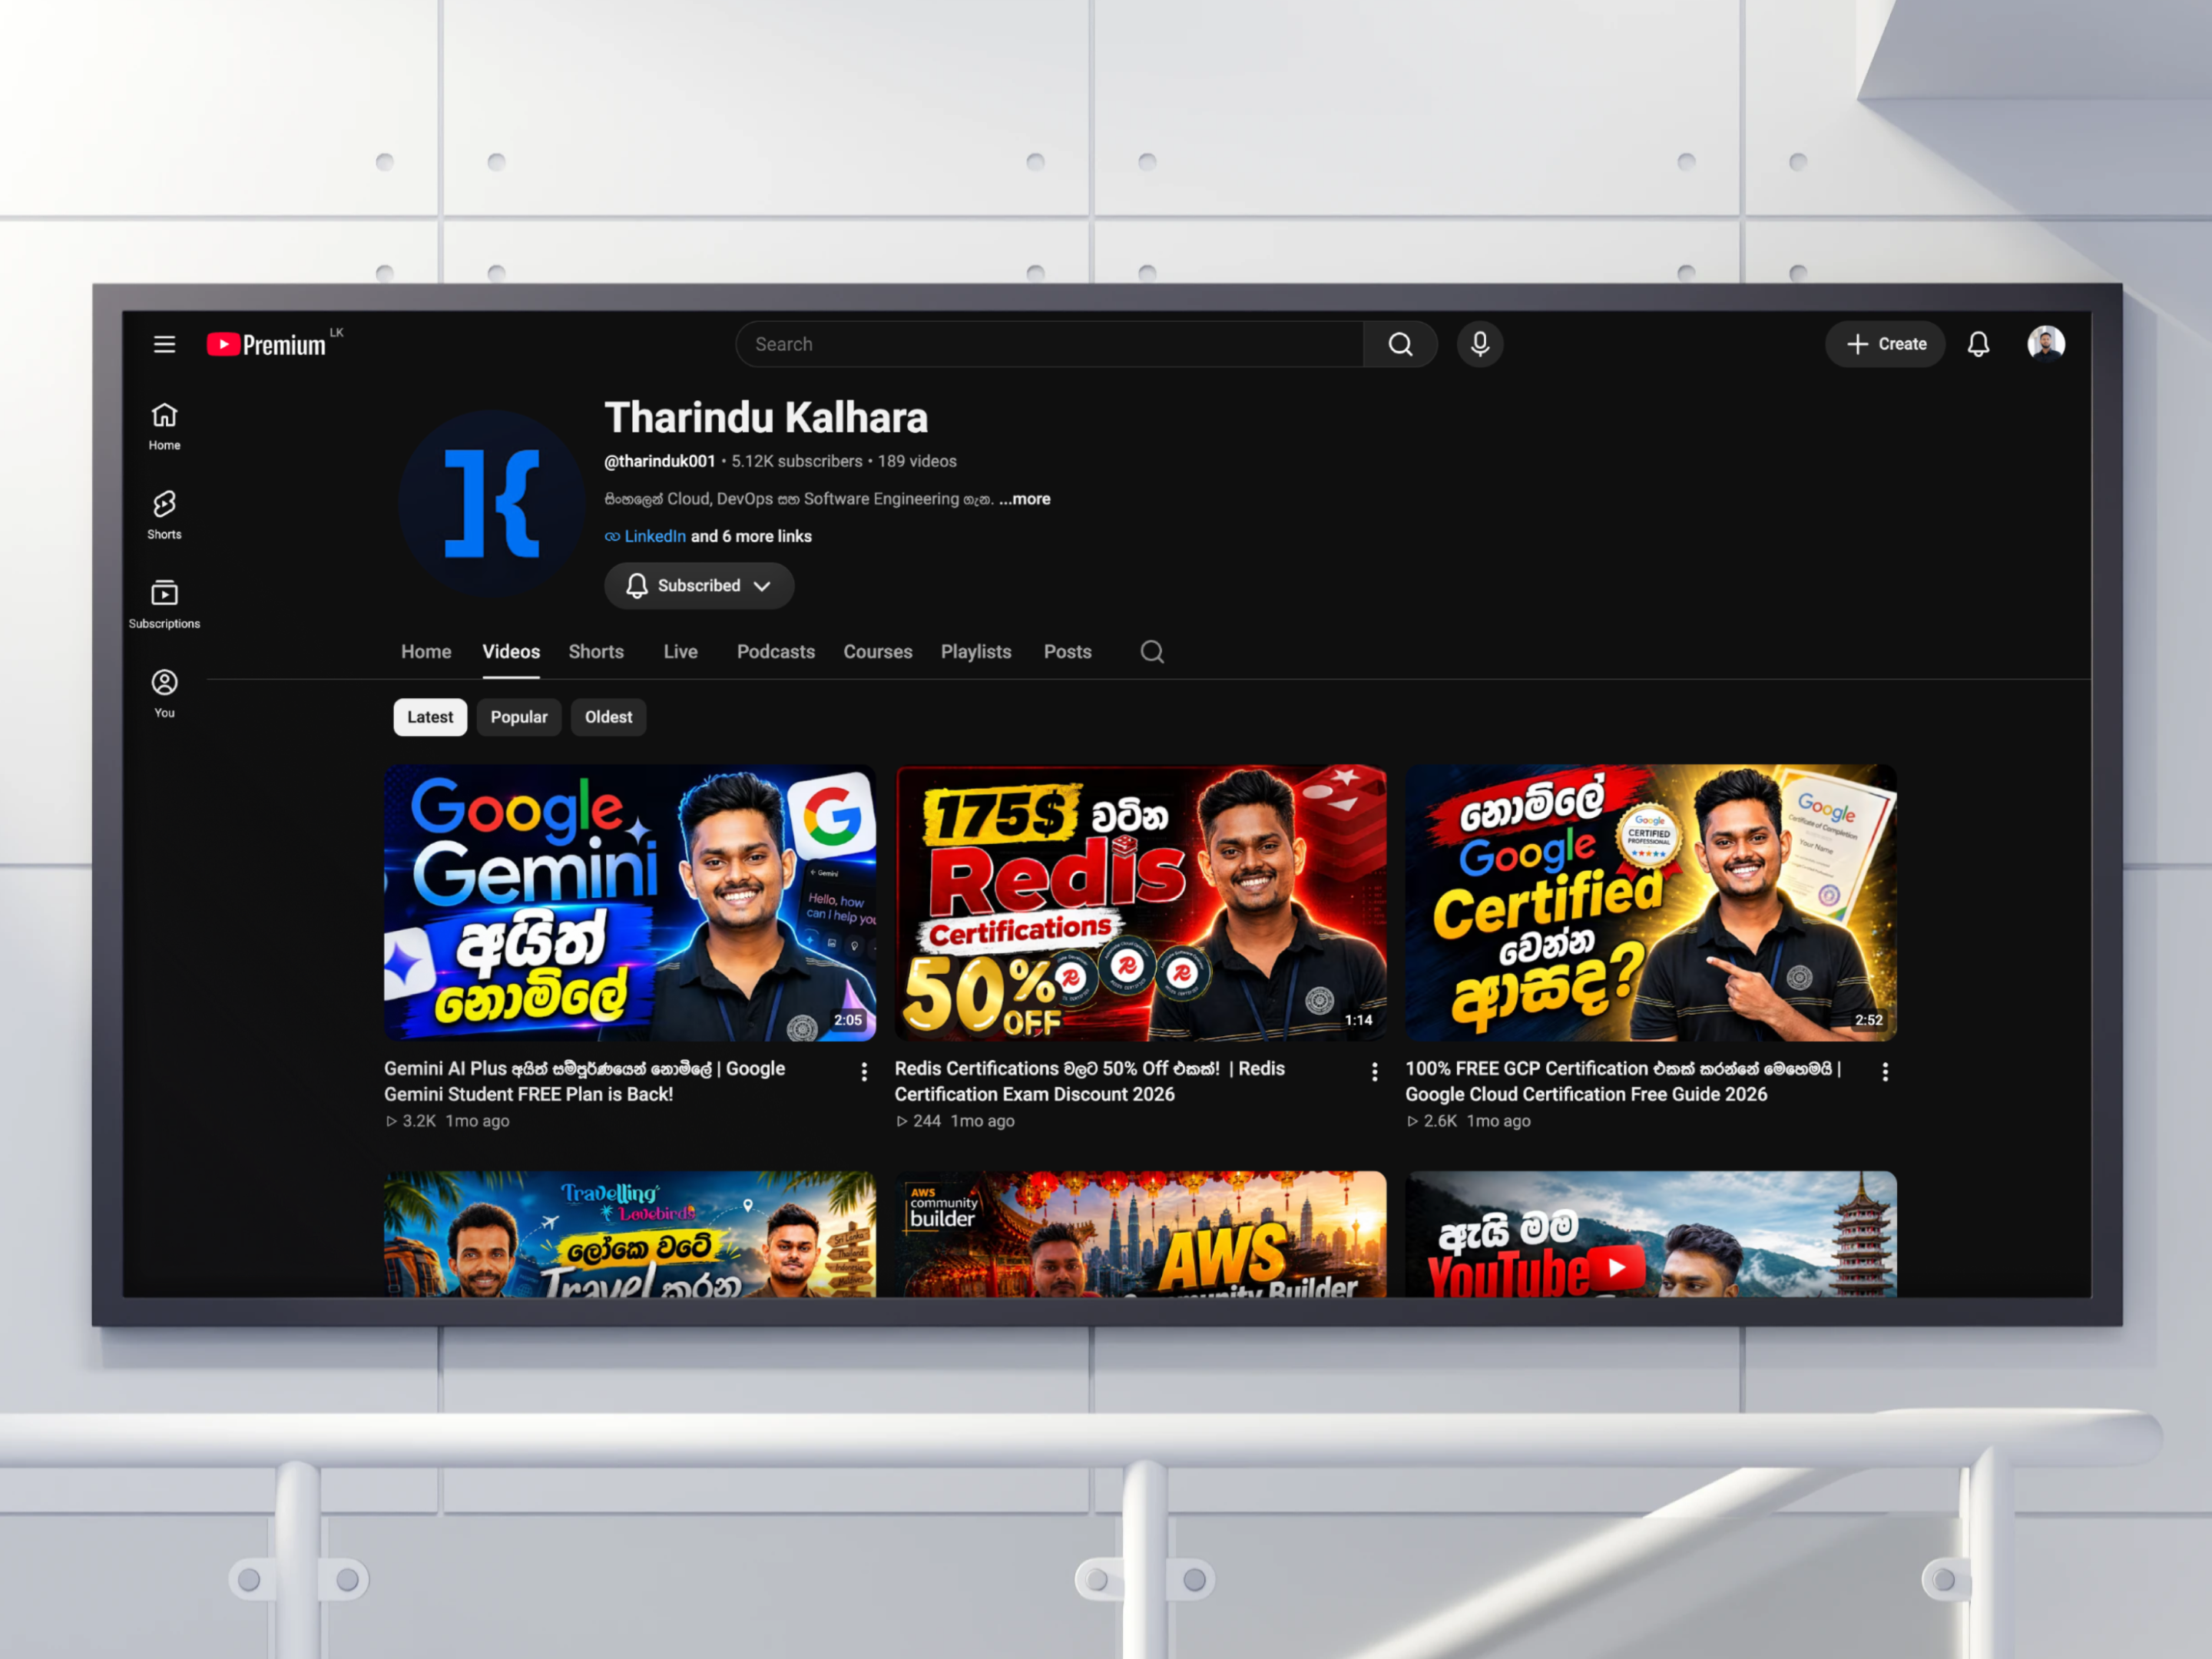Switch to the channel Shorts tab
The height and width of the screenshot is (1659, 2212).
pos(596,652)
